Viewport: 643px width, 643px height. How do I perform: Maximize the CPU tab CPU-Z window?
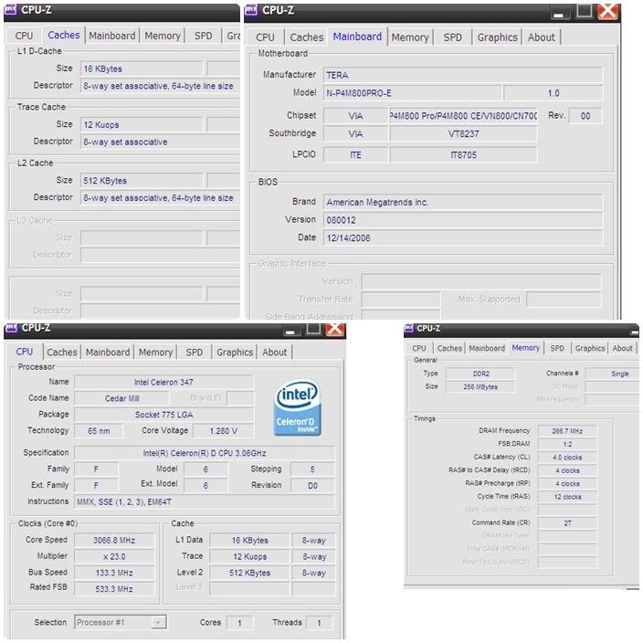pyautogui.click(x=313, y=330)
